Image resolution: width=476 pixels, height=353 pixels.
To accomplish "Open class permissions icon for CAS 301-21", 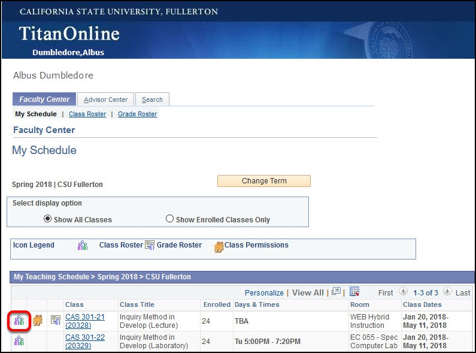I will click(x=38, y=320).
